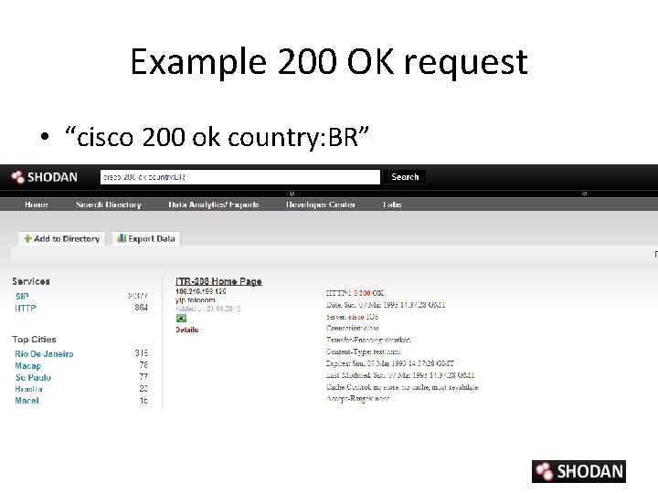This screenshot has height=493, width=658.
Task: Open Developer Center menu item
Action: coord(321,205)
